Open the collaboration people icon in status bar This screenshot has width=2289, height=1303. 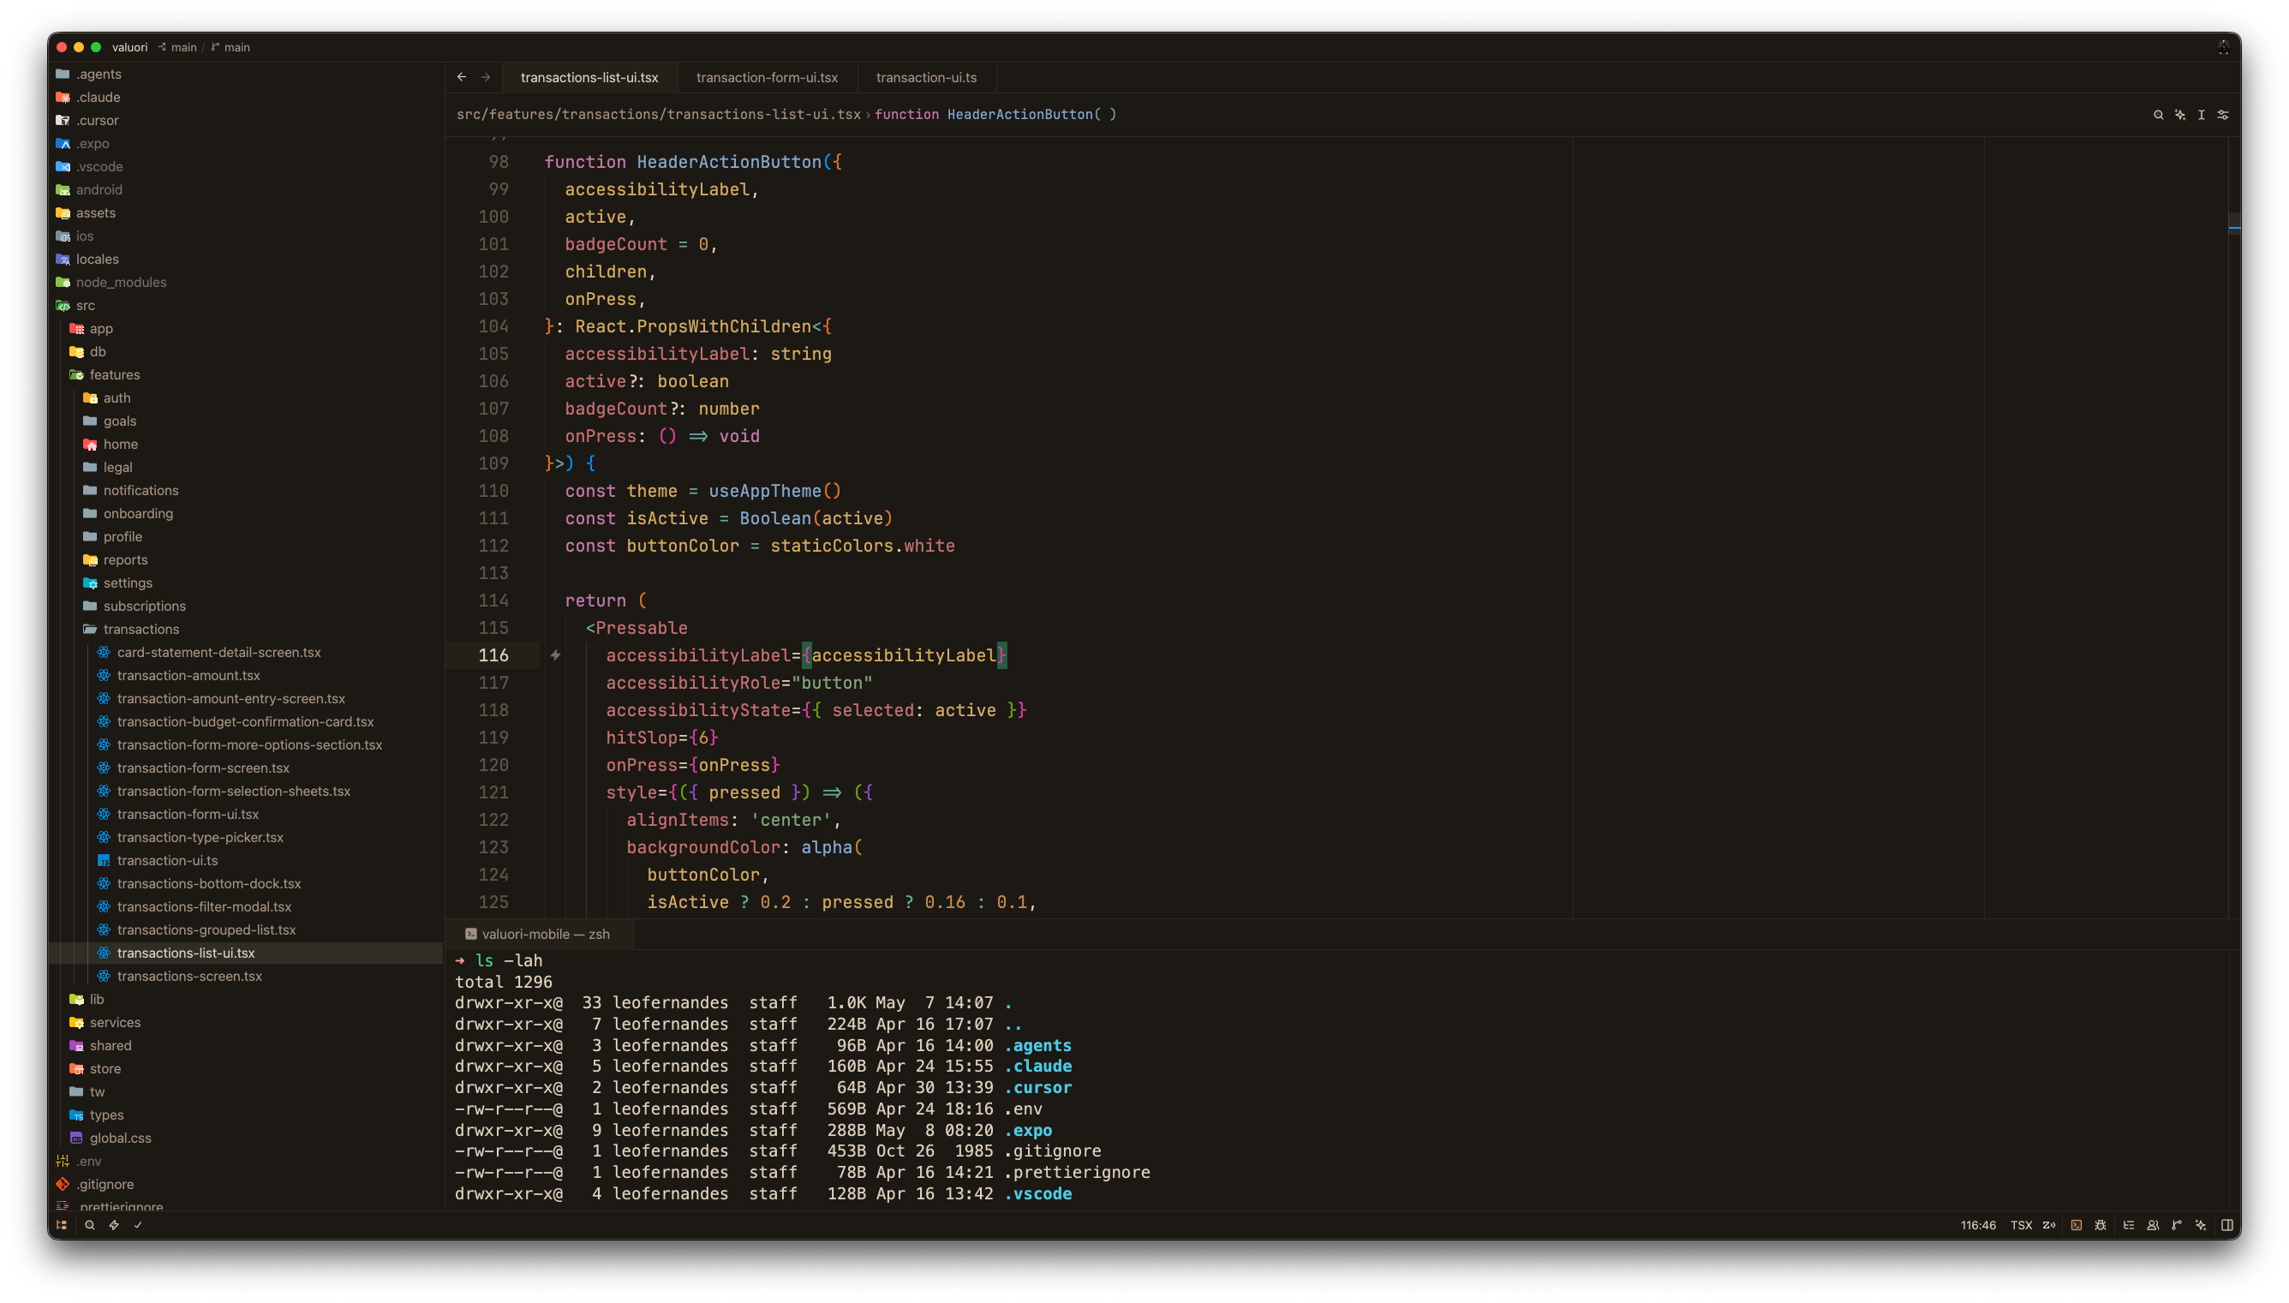pyautogui.click(x=2153, y=1225)
